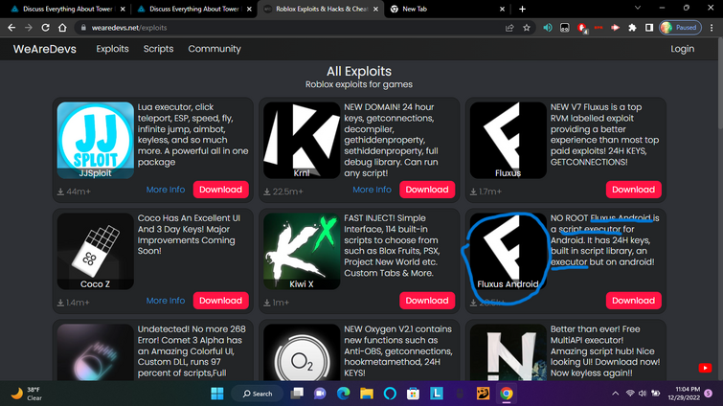Click the red YouTube icon
Screen dimensions: 723x406
click(x=705, y=368)
